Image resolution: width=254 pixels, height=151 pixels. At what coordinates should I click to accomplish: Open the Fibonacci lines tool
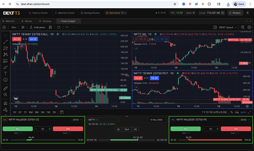(6, 48)
